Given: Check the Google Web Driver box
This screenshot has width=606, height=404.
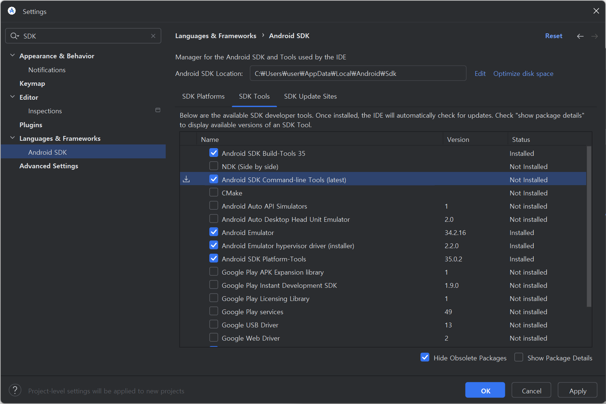Looking at the screenshot, I should [214, 338].
